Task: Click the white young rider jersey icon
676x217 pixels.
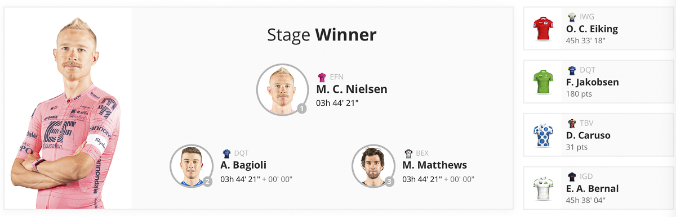Action: (x=544, y=188)
